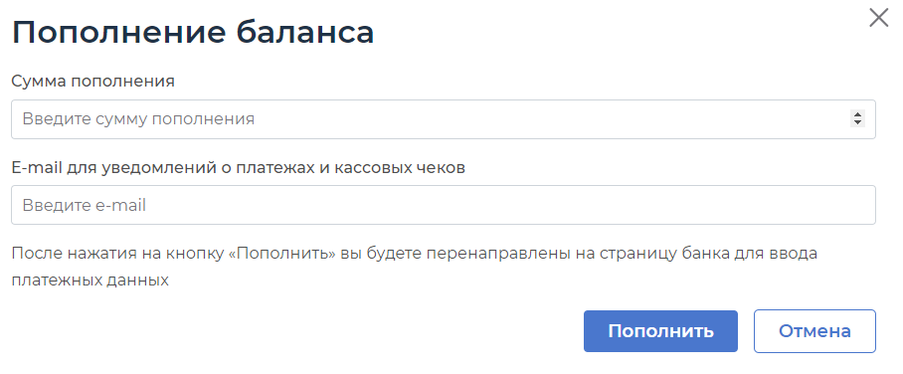903x374 pixels.
Task: Click the Введите сумму пополнения placeholder text
Action: click(x=138, y=119)
